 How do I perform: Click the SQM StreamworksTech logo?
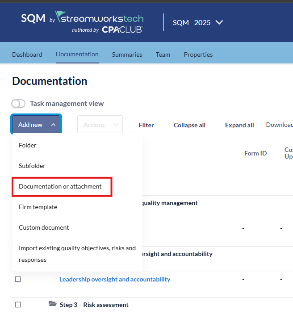(x=82, y=22)
